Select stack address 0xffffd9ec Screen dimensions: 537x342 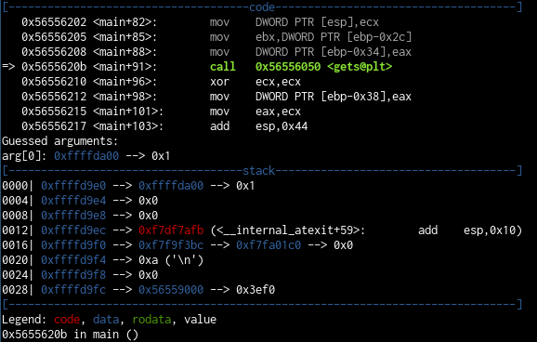(73, 230)
